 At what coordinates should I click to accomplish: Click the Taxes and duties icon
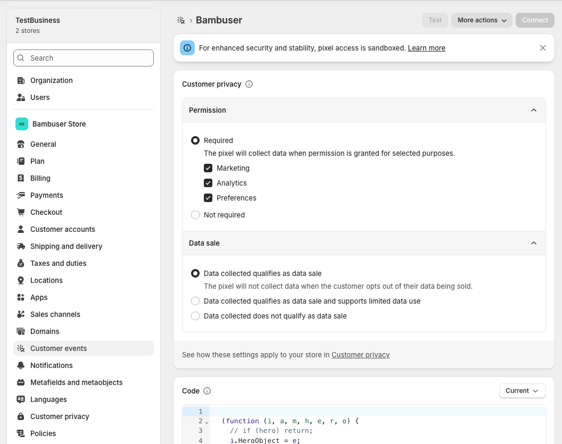[x=21, y=263]
